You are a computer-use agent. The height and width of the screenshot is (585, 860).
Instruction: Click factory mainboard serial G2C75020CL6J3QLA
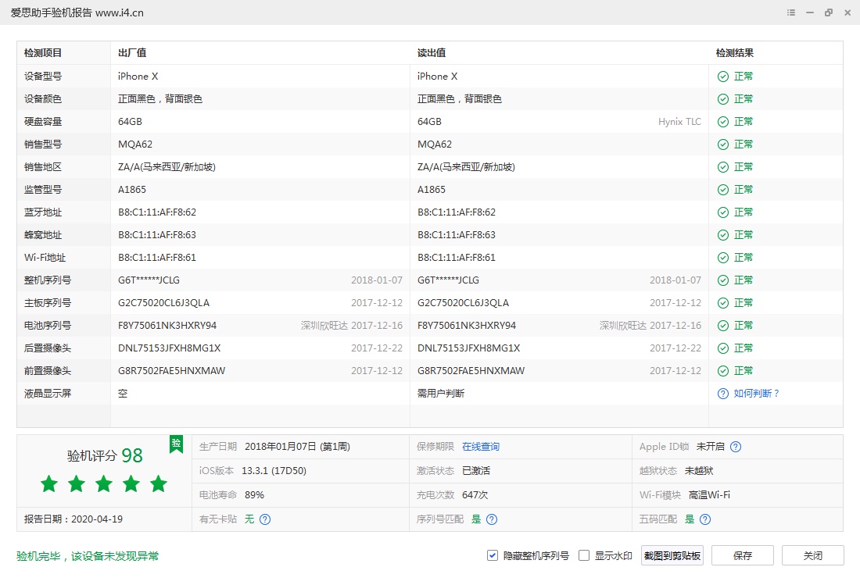(x=163, y=303)
